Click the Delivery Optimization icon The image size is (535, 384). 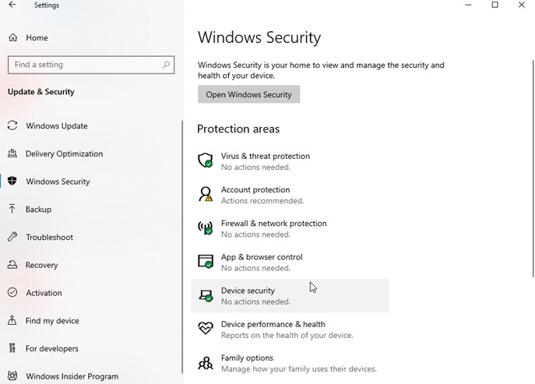click(12, 153)
